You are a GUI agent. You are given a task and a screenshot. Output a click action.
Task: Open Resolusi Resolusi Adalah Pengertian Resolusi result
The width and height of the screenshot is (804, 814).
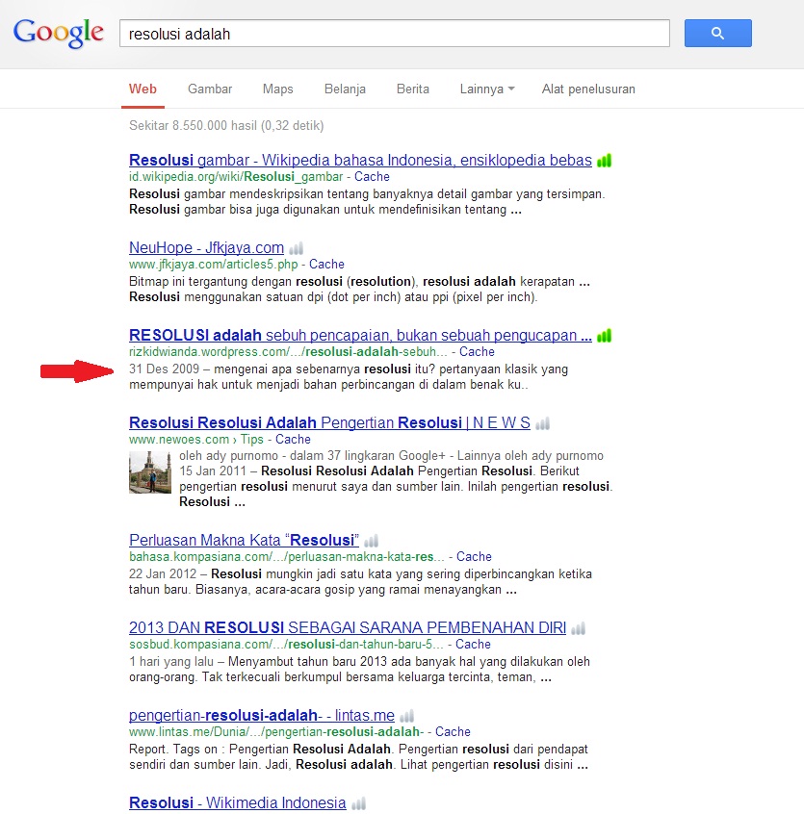click(329, 423)
